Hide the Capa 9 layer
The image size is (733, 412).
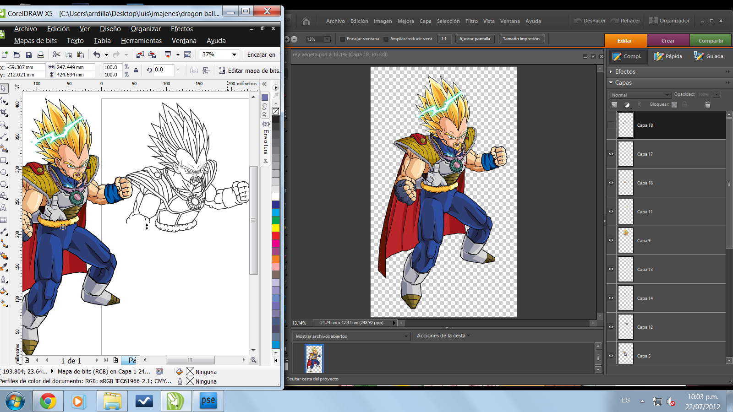pos(611,240)
